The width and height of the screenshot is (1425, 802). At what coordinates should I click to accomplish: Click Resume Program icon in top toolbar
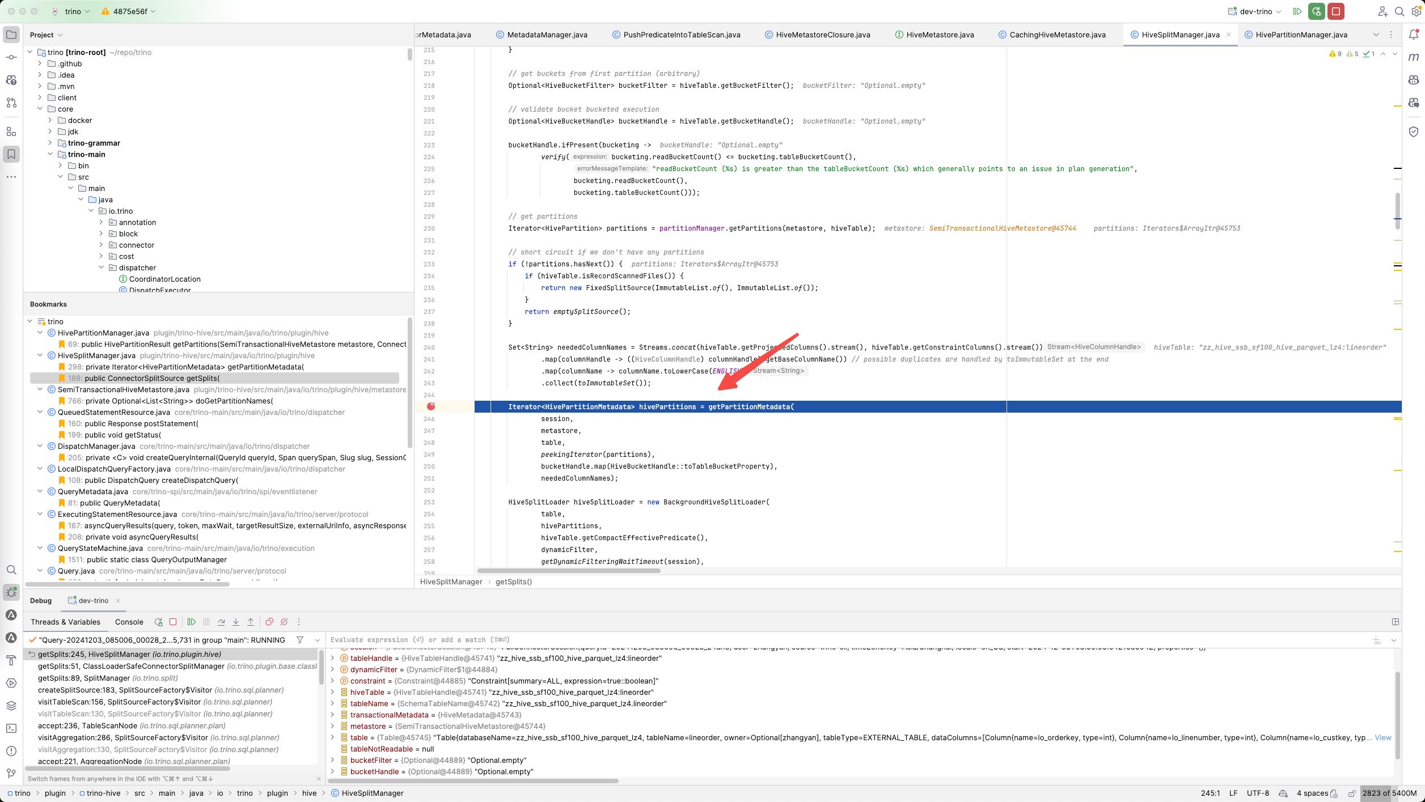pyautogui.click(x=1297, y=11)
